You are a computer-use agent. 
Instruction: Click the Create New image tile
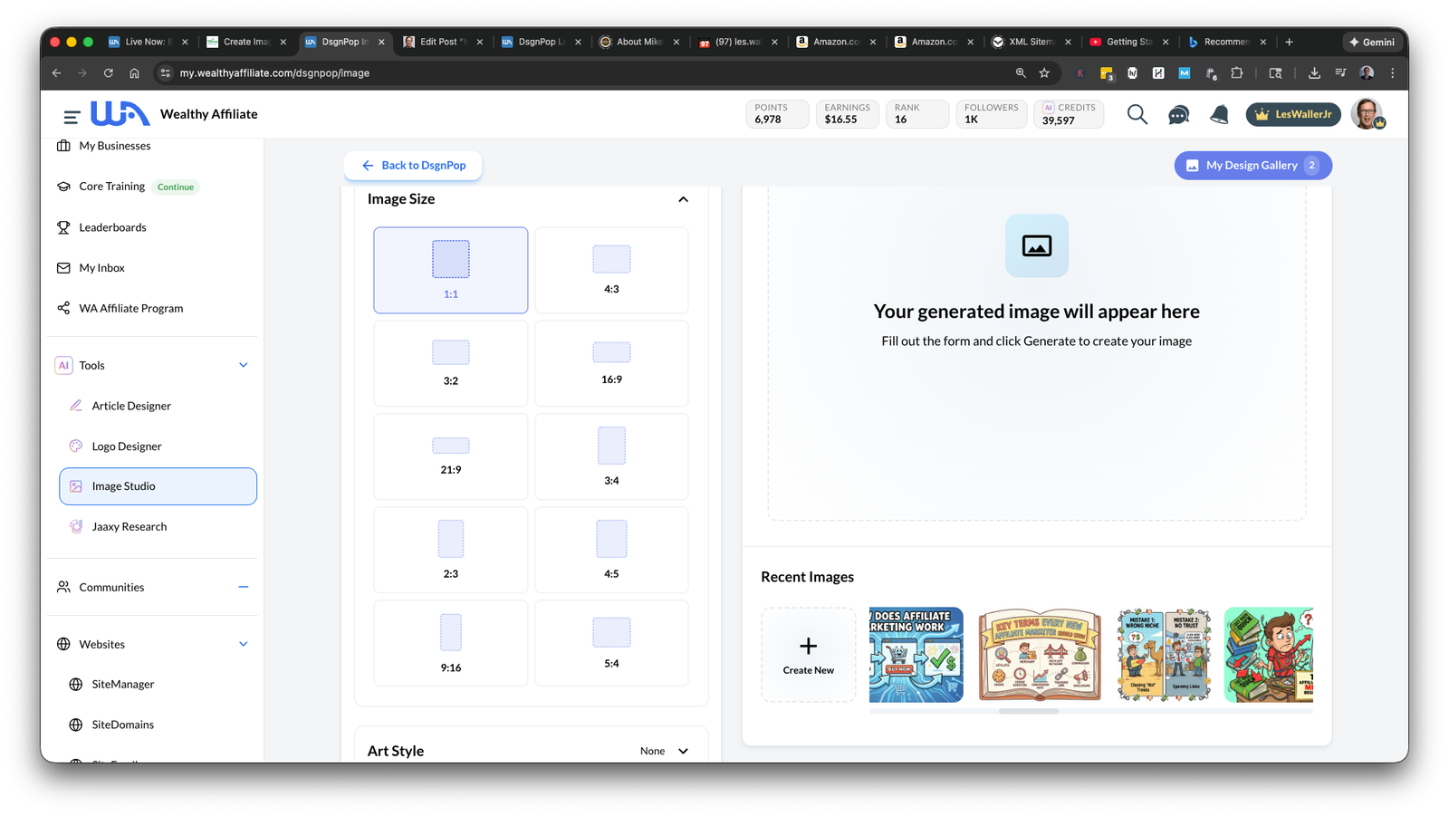pyautogui.click(x=808, y=655)
